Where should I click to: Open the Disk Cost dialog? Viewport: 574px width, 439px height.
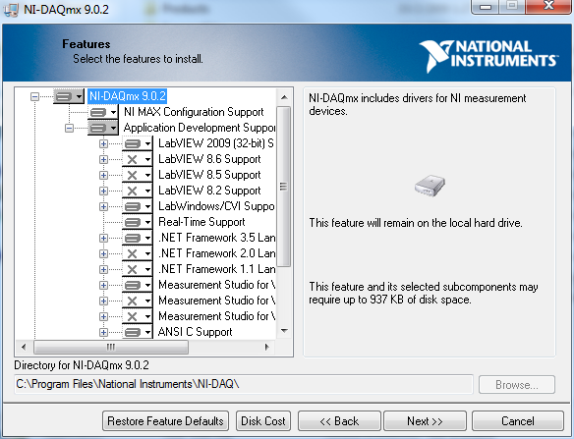(263, 421)
